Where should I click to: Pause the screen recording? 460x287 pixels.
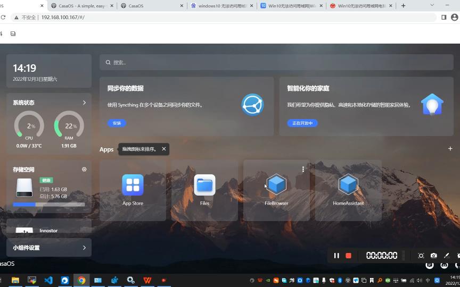(x=336, y=256)
